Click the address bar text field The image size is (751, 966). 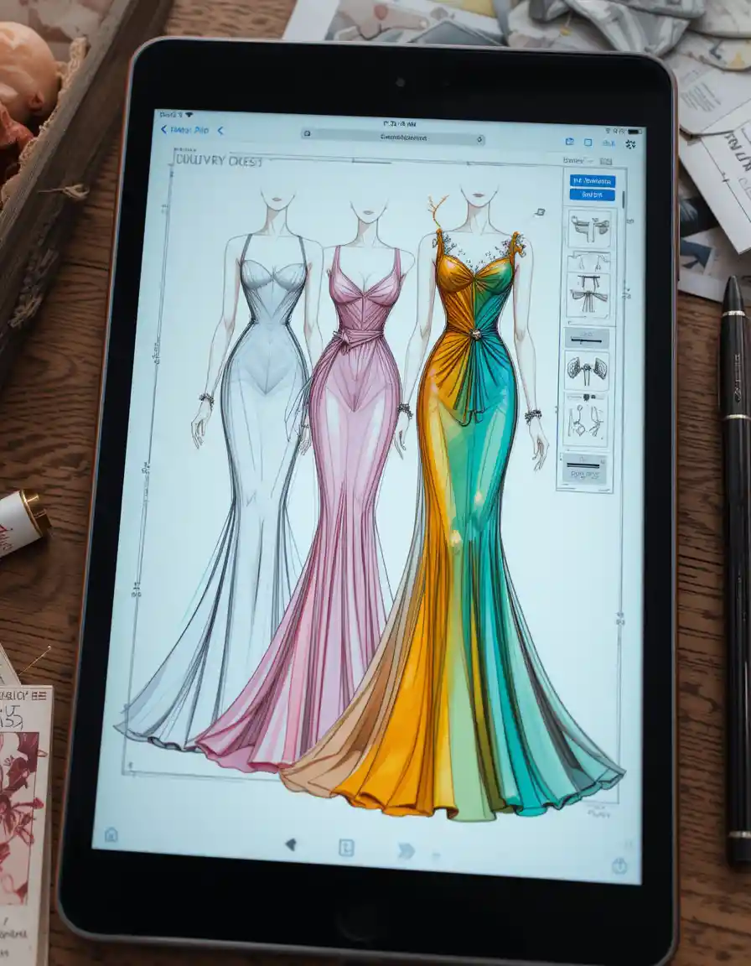click(x=393, y=138)
